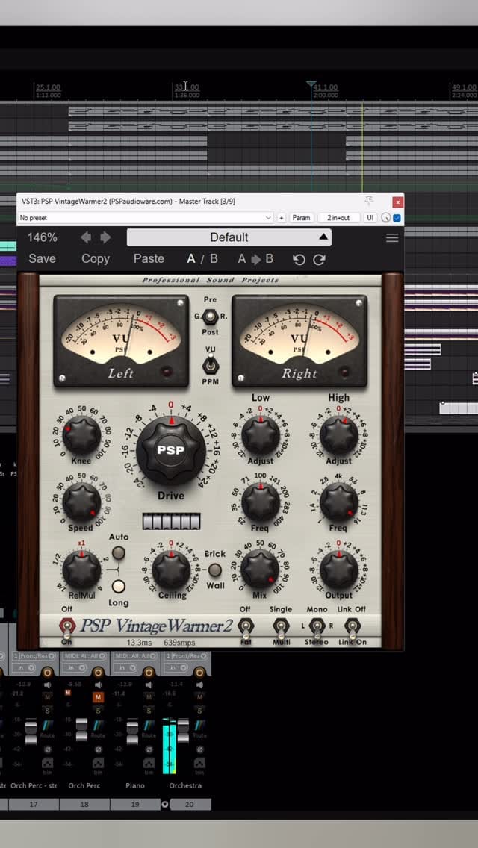Open the Route button on the Orchestra strip
Viewport: 478px width, 848px height.
tap(199, 728)
